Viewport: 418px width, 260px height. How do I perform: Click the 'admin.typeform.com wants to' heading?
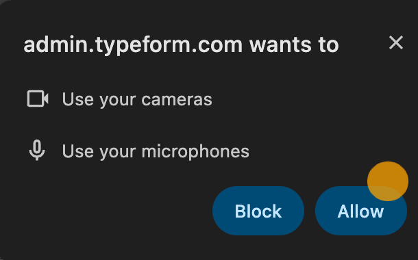pos(182,45)
